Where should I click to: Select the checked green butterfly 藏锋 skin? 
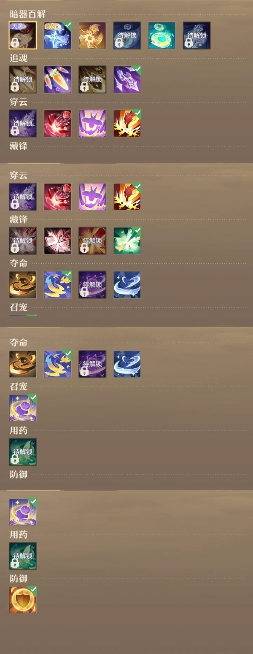coord(127,241)
